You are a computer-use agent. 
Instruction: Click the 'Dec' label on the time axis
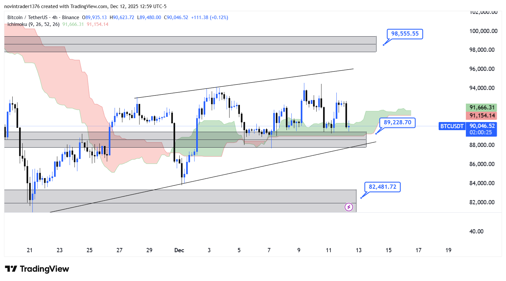point(179,250)
